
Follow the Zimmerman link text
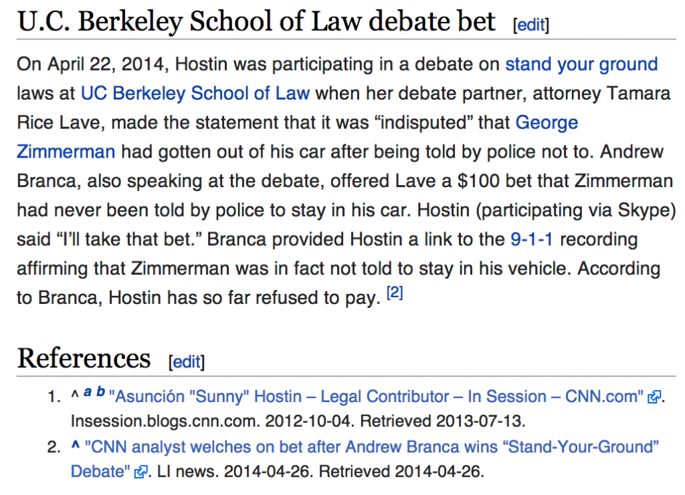click(x=66, y=152)
